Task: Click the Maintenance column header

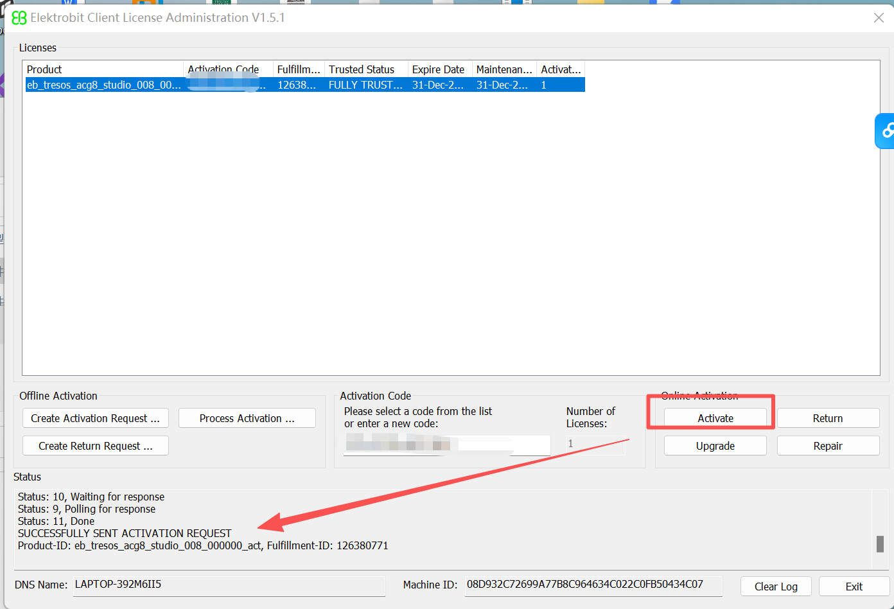Action: coord(504,69)
